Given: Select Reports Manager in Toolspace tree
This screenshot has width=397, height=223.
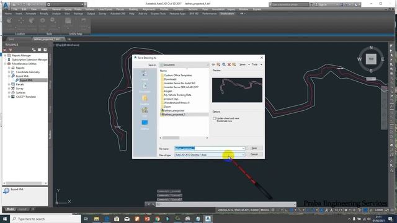Looking at the screenshot, I should pos(22,55).
